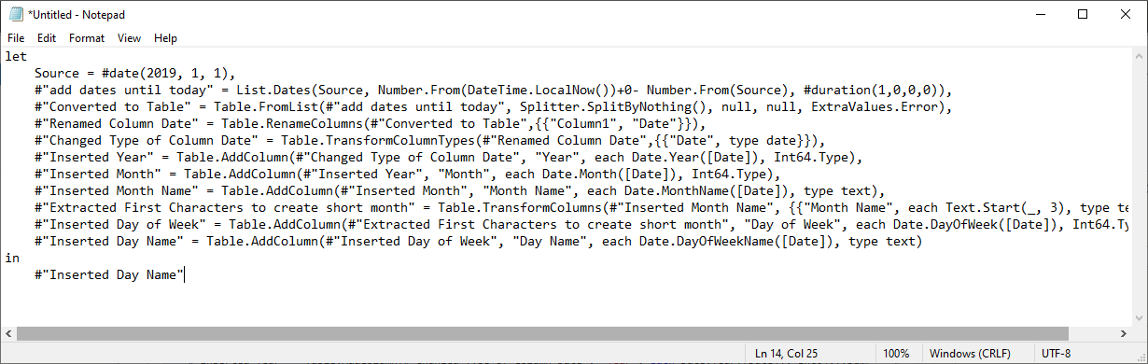This screenshot has width=1148, height=364.
Task: Open the Format menu
Action: [x=87, y=38]
